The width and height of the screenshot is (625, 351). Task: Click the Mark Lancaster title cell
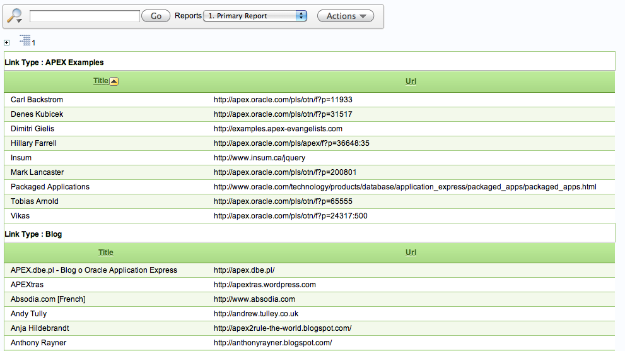(37, 172)
